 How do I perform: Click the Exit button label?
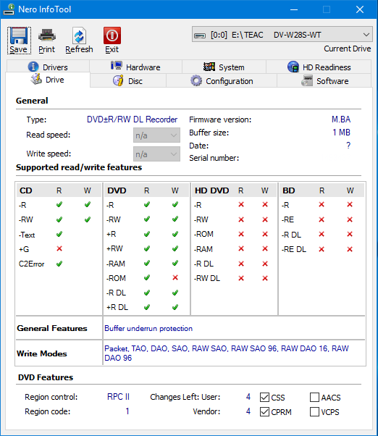coord(112,49)
